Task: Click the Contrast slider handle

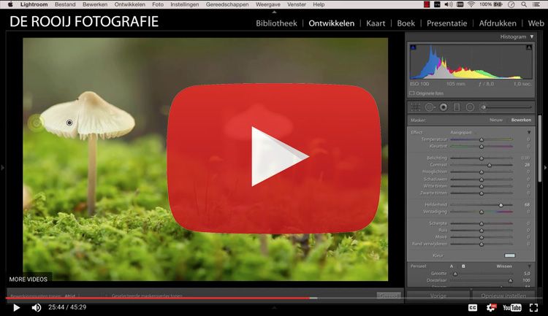Action: click(490, 165)
